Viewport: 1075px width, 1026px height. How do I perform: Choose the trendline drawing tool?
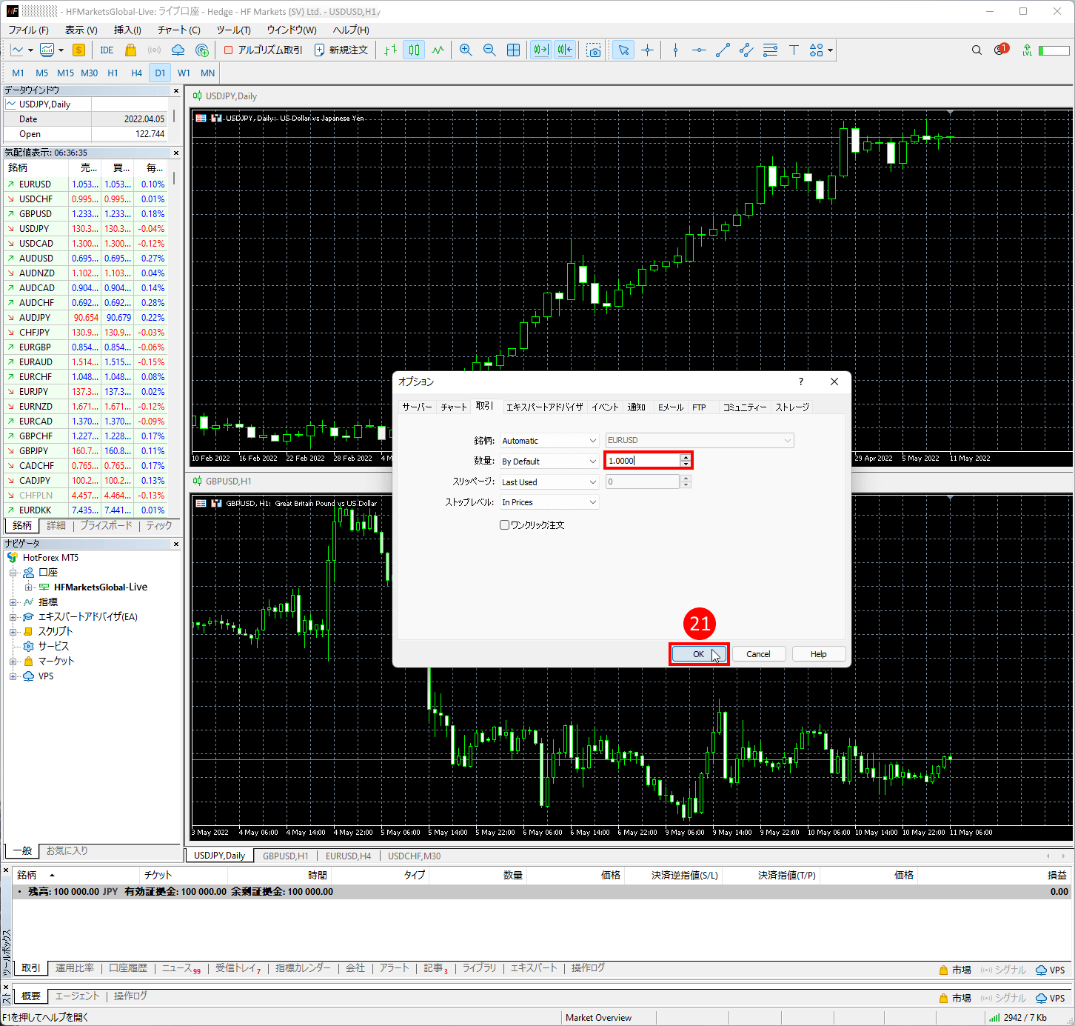723,50
